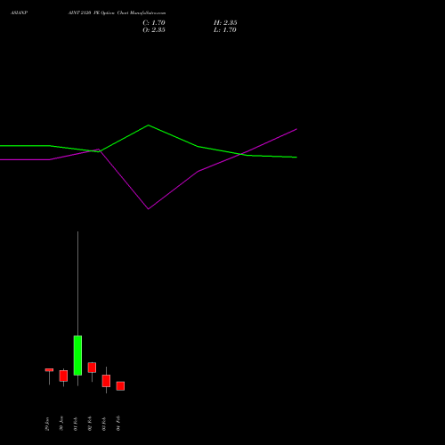Screen dimensions: 445x445
Task: Select the tall green 01 Feb candlestick
Action: pos(77,355)
